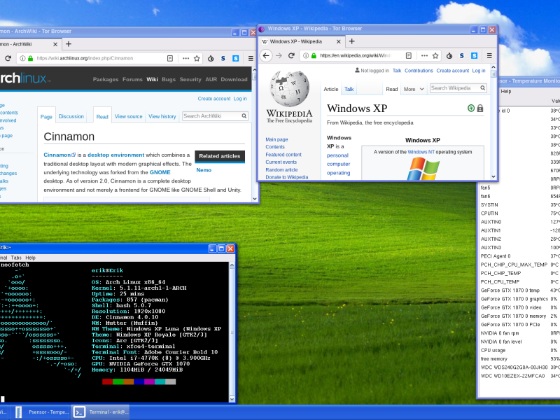560x420 pixels.
Task: Switch to Psensor from the taskbar
Action: [43, 412]
